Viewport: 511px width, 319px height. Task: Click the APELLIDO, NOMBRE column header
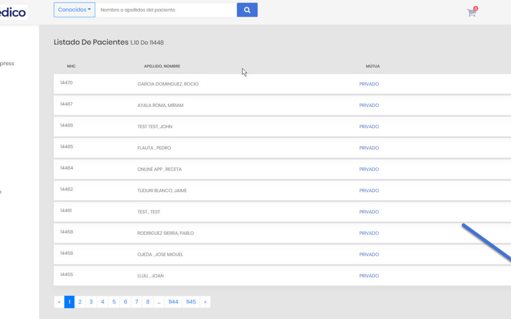pos(162,66)
